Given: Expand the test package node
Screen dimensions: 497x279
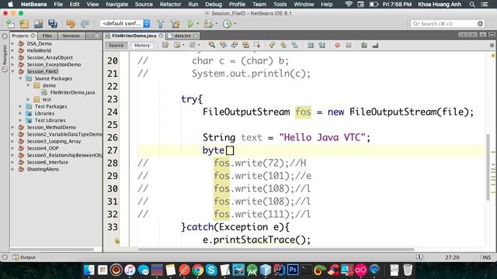Looking at the screenshot, I should click(x=28, y=99).
